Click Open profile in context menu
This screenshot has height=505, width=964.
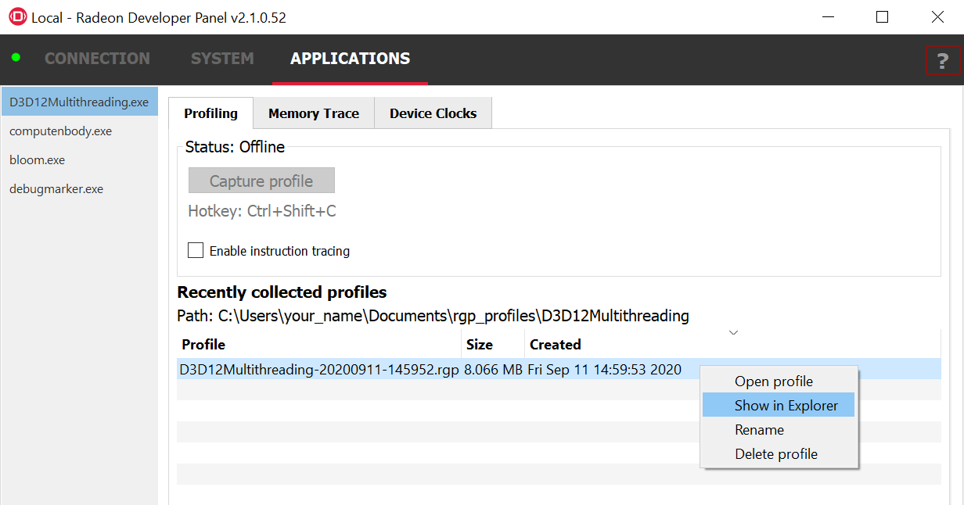[773, 381]
